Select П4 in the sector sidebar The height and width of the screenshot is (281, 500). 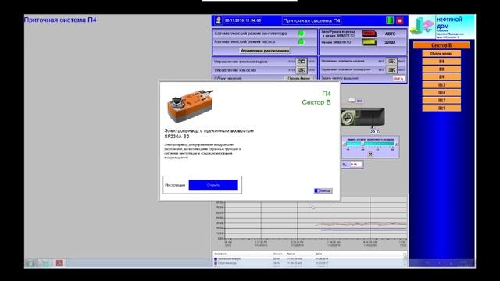click(441, 61)
